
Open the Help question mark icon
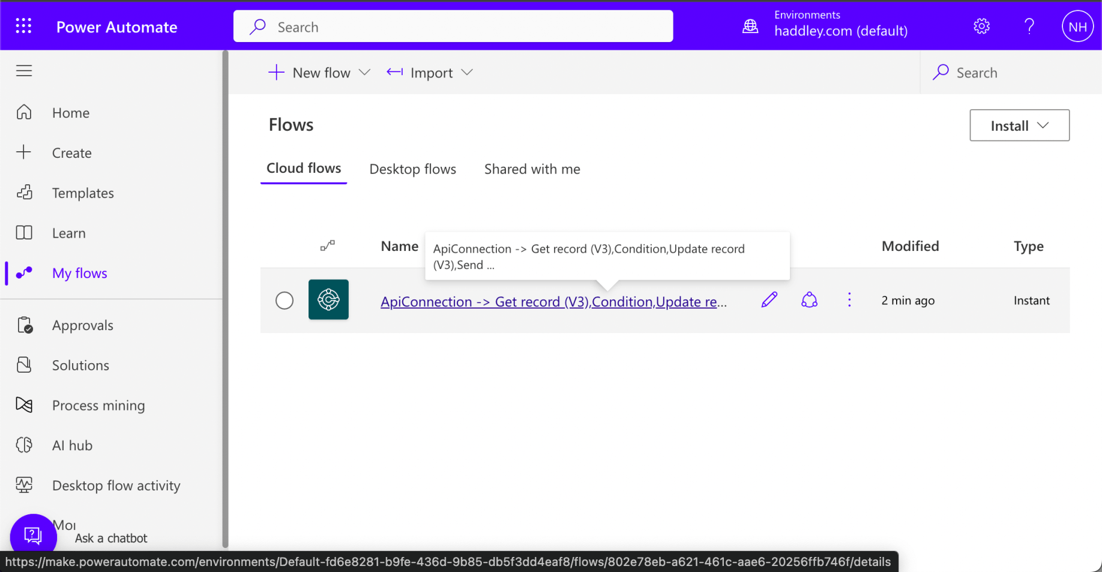click(x=1029, y=26)
